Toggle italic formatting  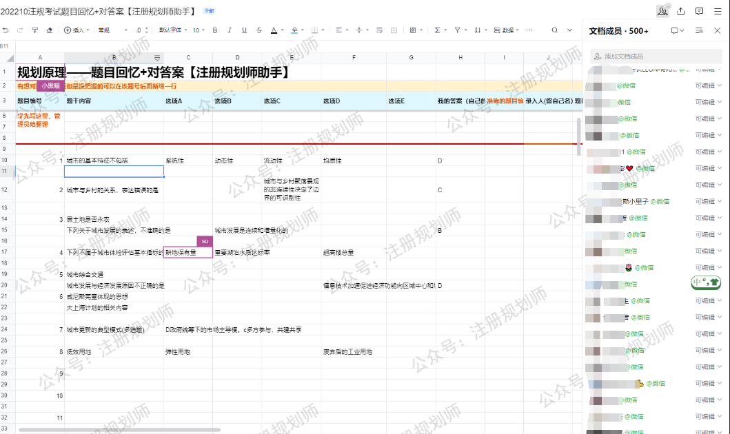[230, 30]
